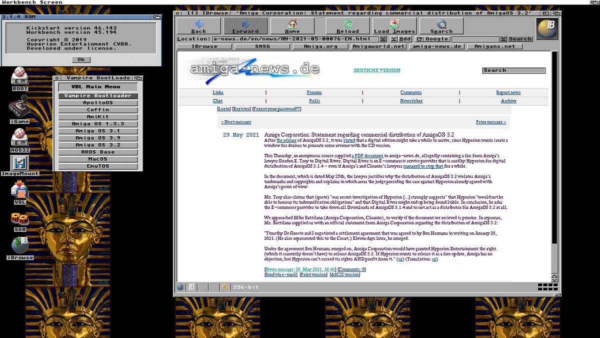Click the Search button beside search field
This screenshot has width=600, height=338.
[520, 39]
